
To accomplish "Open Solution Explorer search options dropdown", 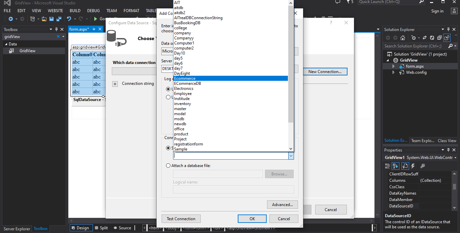I will coord(455,46).
